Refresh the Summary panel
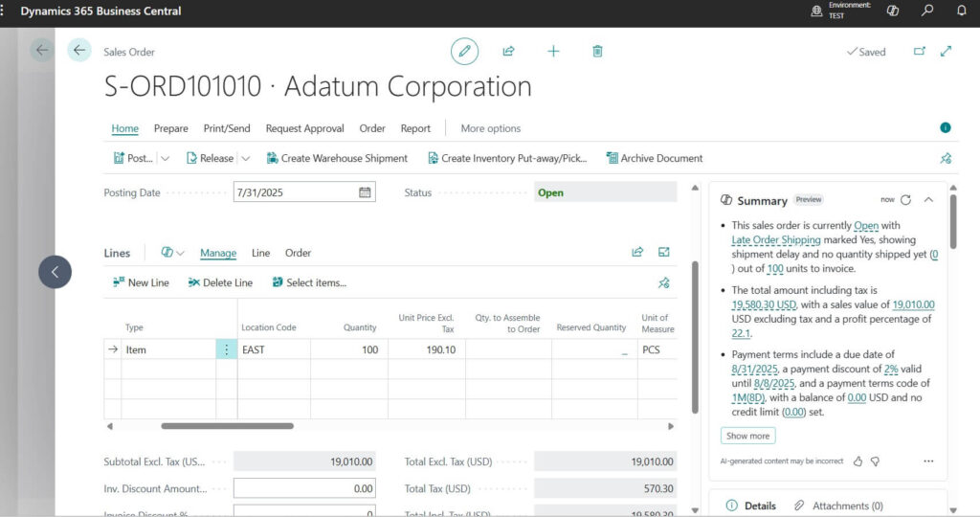980x517 pixels. pyautogui.click(x=905, y=200)
